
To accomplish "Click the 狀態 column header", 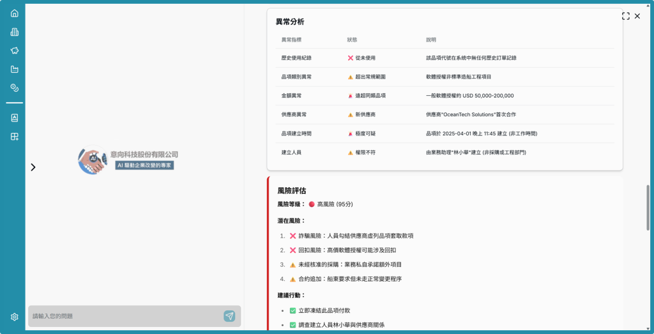I will (x=353, y=40).
